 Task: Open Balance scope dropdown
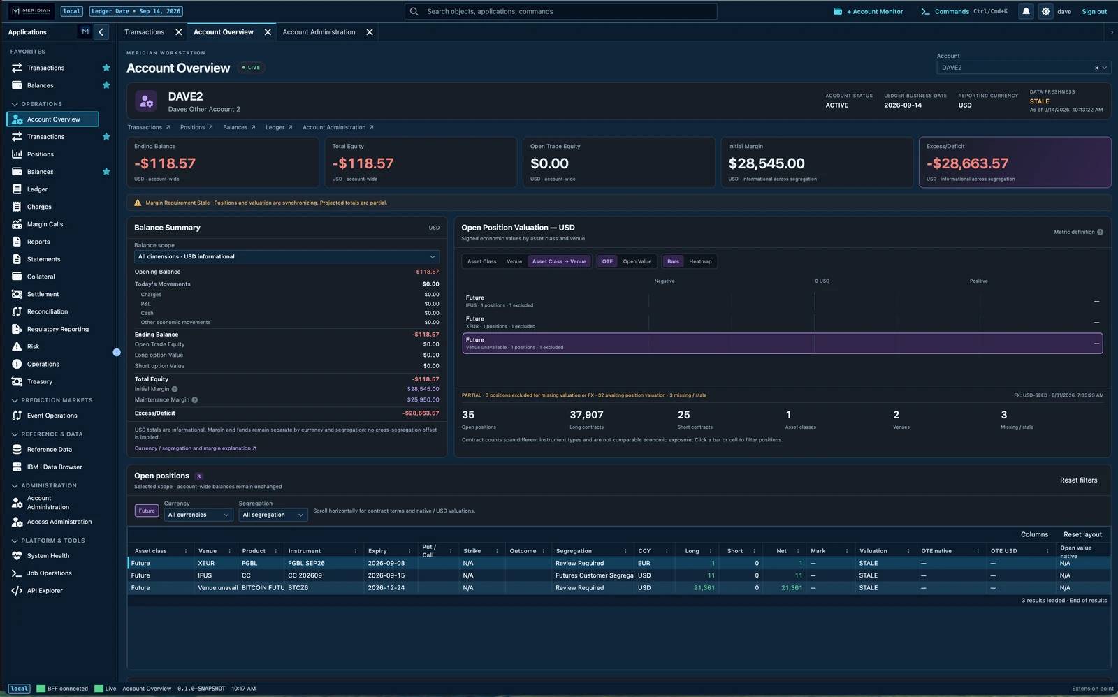point(286,256)
